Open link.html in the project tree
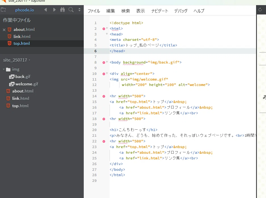Viewport: 266px width, 198px height. [x=20, y=98]
